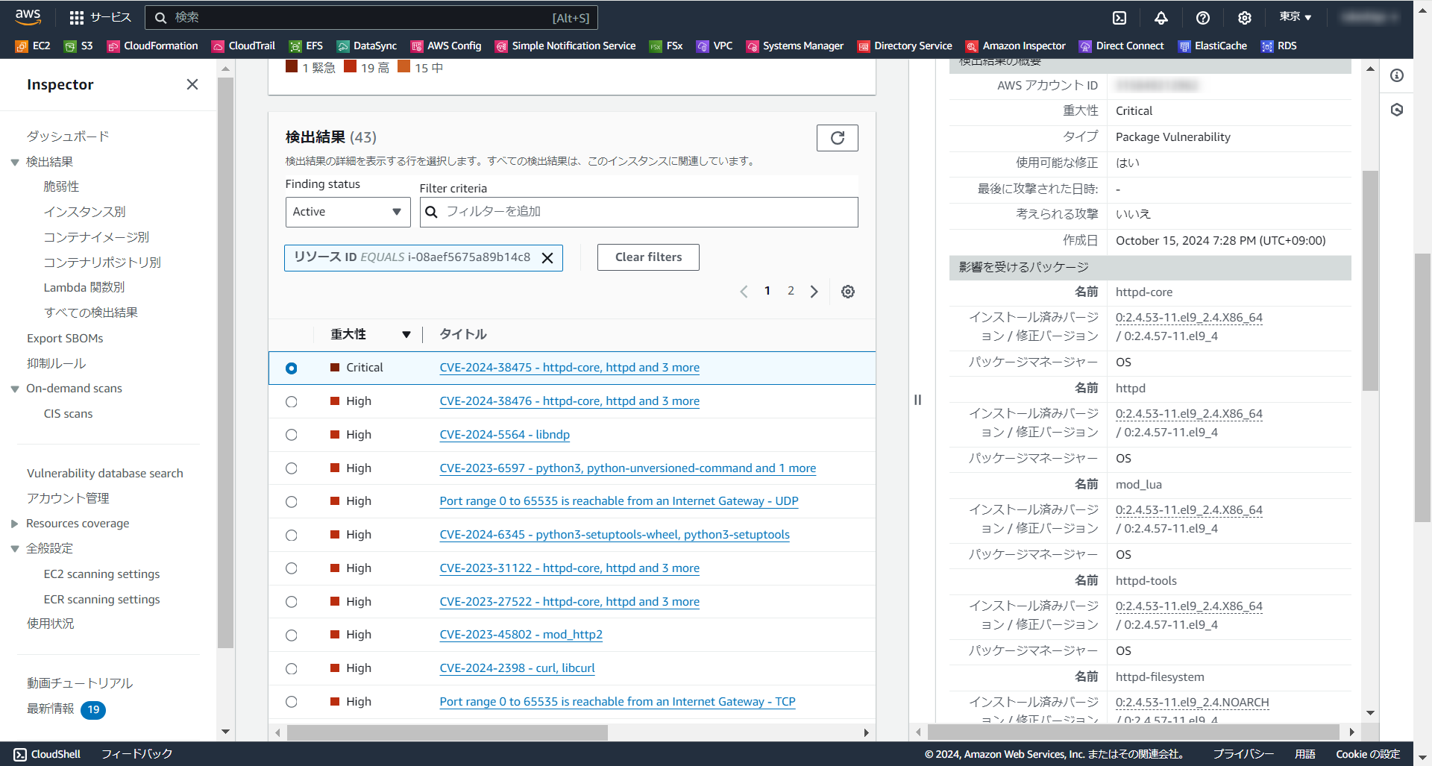Open the AWS home logo
Screen dimensions: 1432x766
(x=28, y=16)
